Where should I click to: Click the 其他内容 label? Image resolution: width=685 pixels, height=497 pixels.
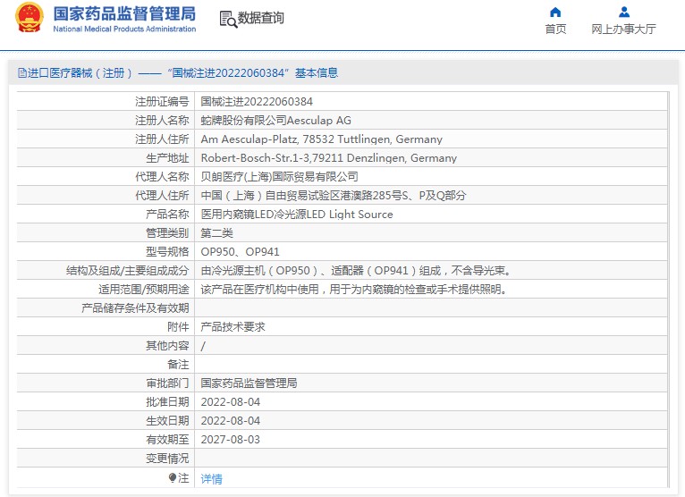coord(167,345)
